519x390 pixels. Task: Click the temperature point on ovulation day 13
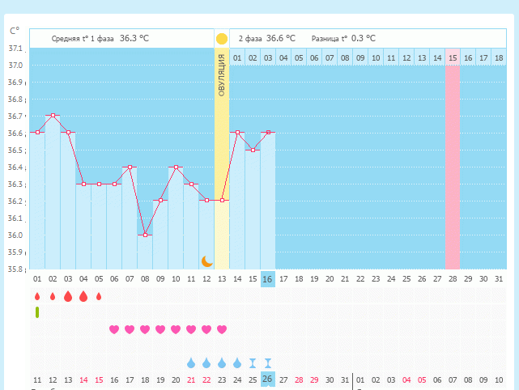click(x=222, y=200)
